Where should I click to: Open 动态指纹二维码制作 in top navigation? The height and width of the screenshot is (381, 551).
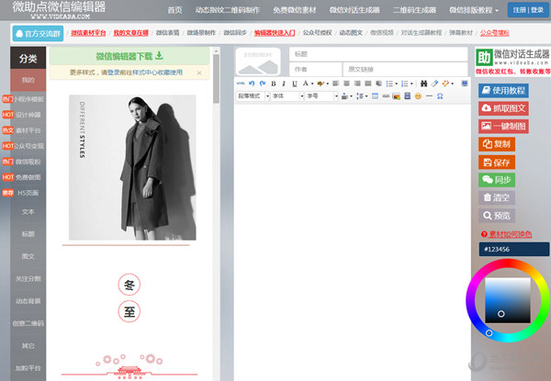pos(228,10)
